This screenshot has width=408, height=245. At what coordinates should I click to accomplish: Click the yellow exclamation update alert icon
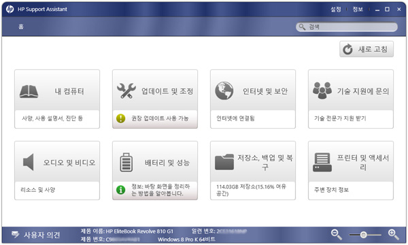(121, 118)
